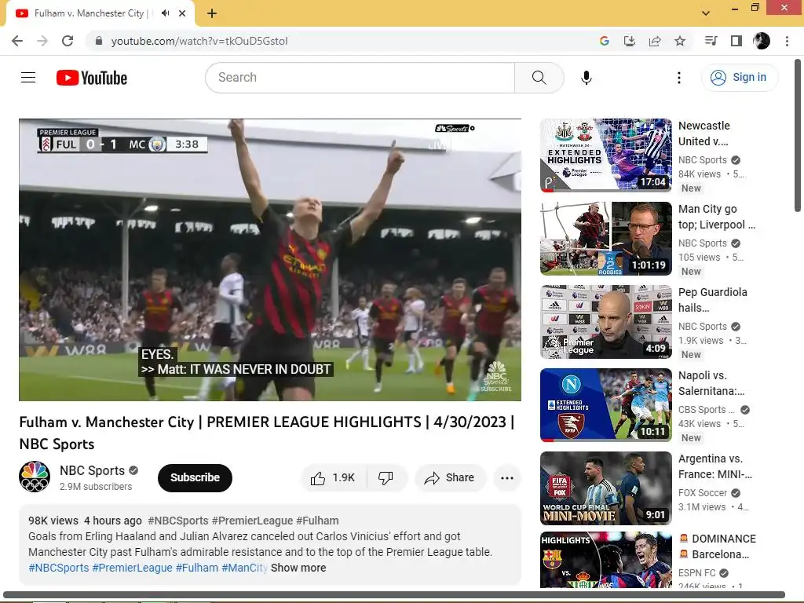The image size is (804, 603).
Task: Open Pep Guardiola hails video thumbnail
Action: [606, 322]
